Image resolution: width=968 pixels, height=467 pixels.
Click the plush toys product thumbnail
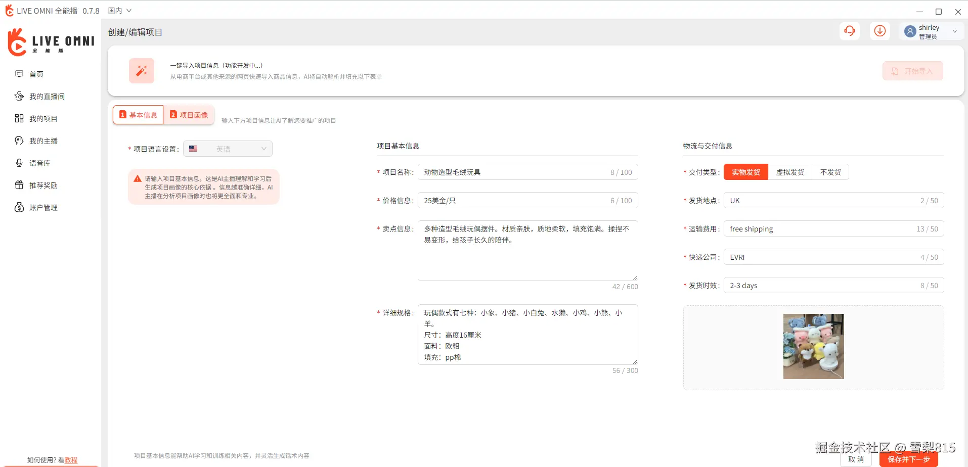pos(814,347)
